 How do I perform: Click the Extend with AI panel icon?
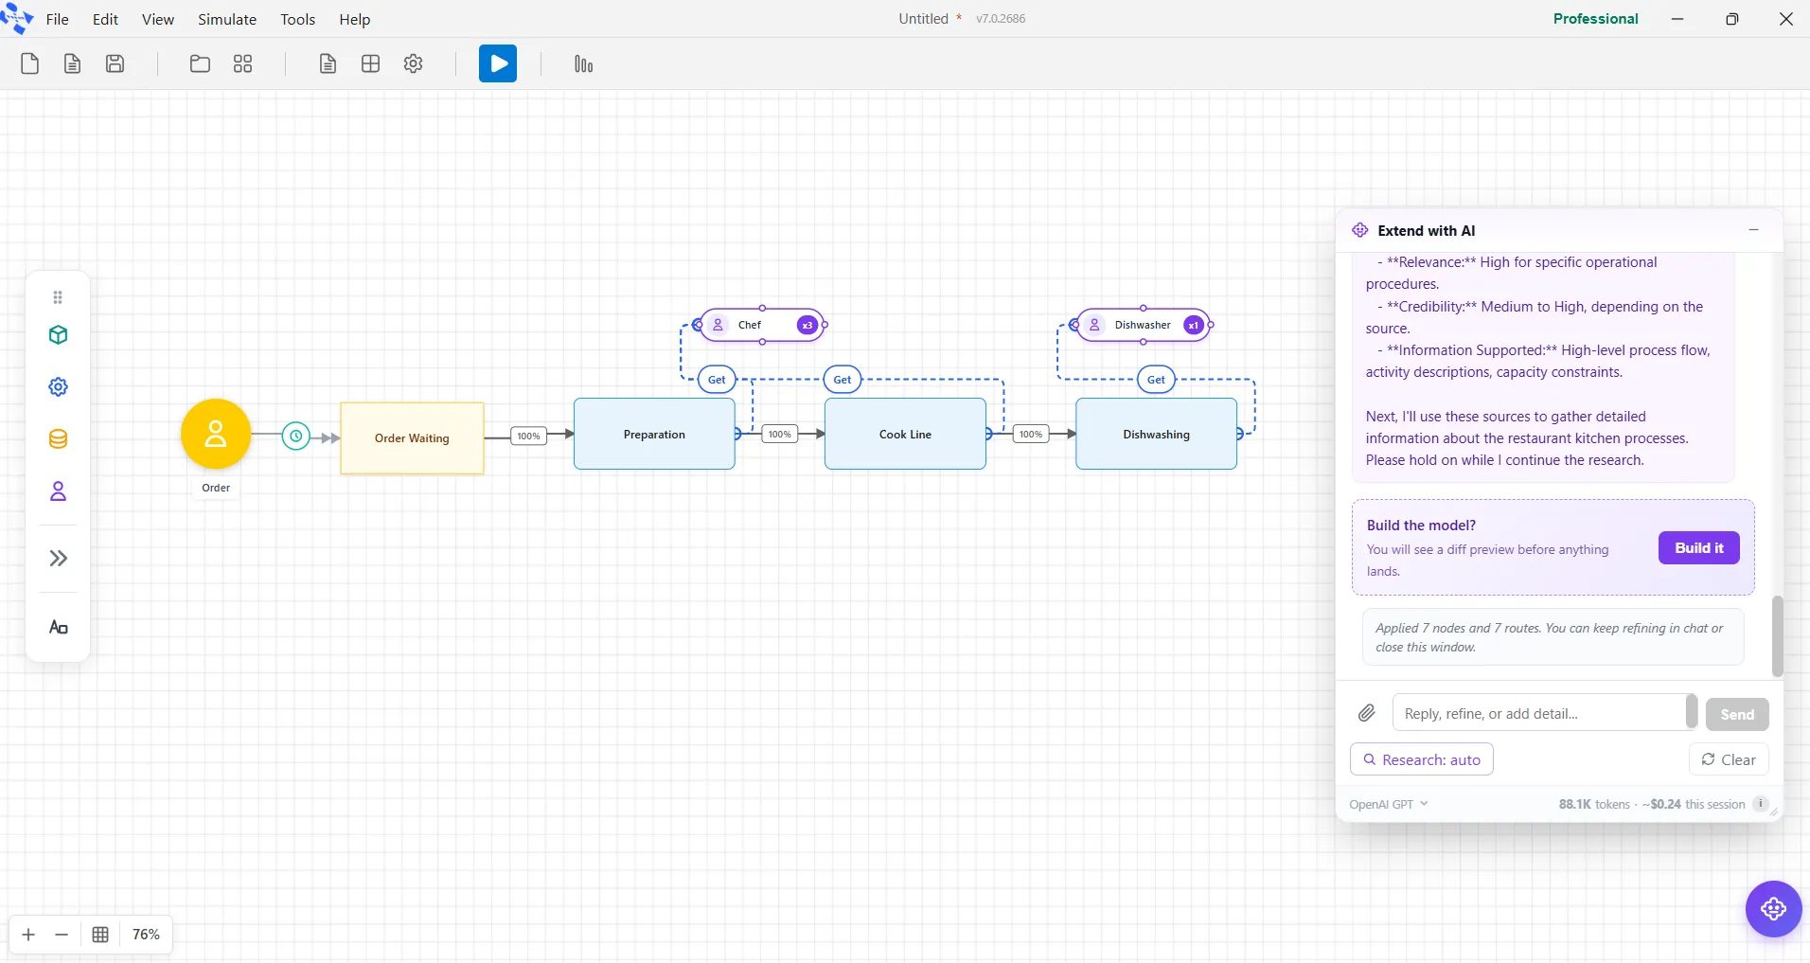(x=1360, y=230)
